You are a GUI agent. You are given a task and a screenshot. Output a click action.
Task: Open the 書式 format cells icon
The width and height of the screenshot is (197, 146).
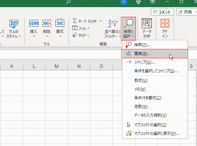[x=60, y=23]
